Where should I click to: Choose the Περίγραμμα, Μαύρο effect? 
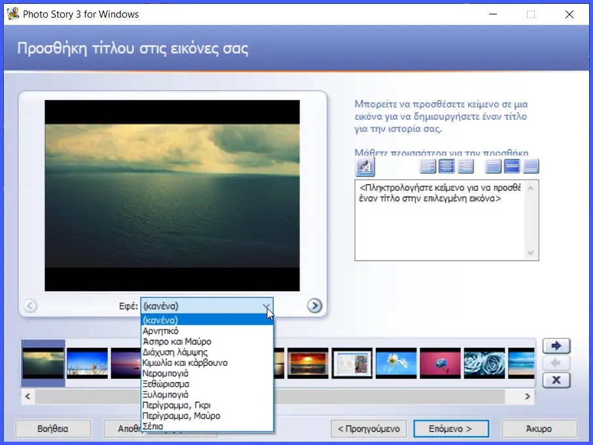(207, 416)
